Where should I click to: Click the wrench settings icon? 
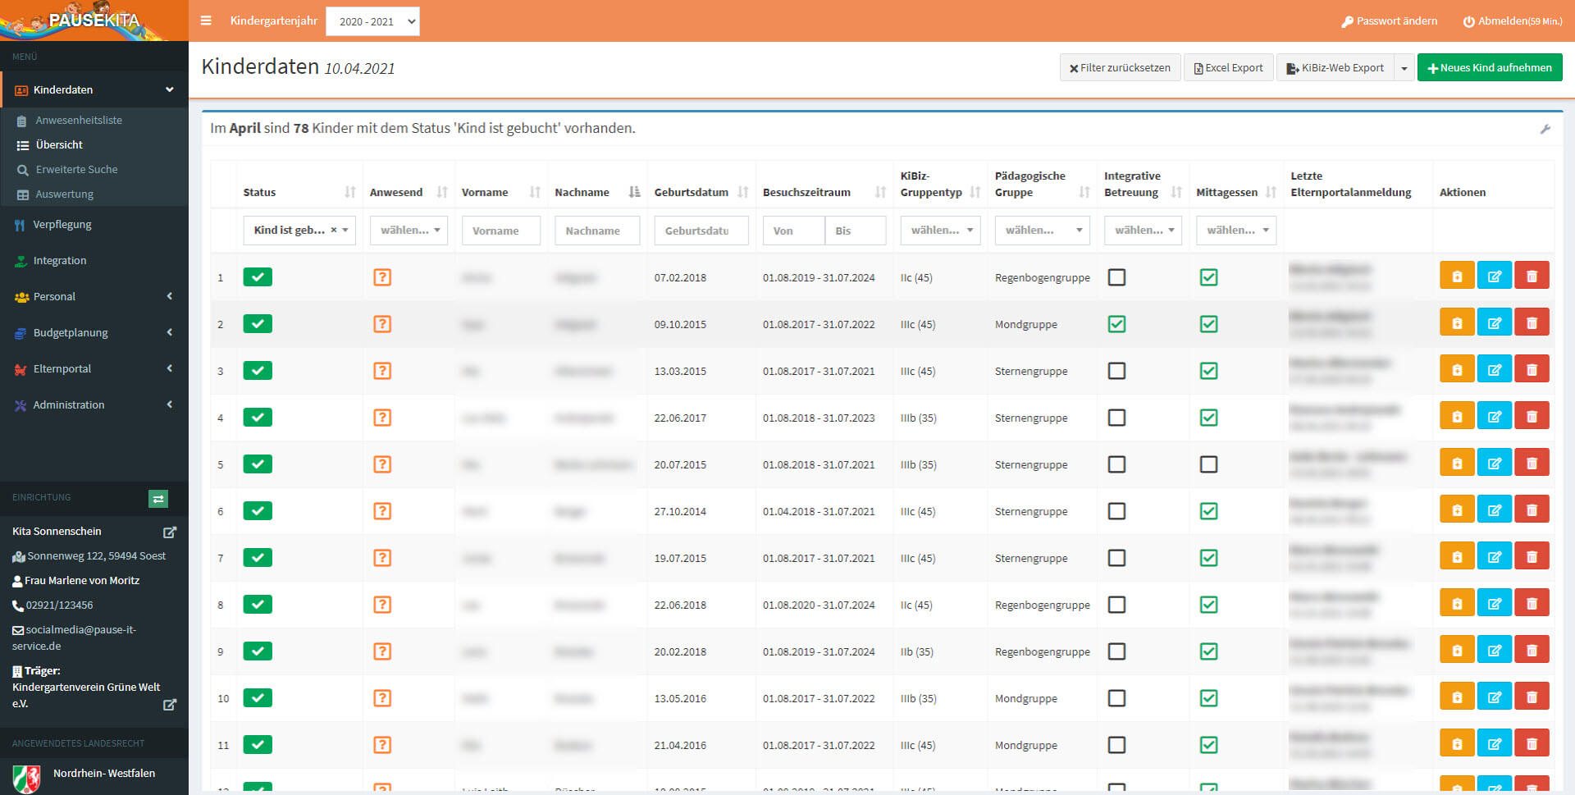click(x=1545, y=129)
